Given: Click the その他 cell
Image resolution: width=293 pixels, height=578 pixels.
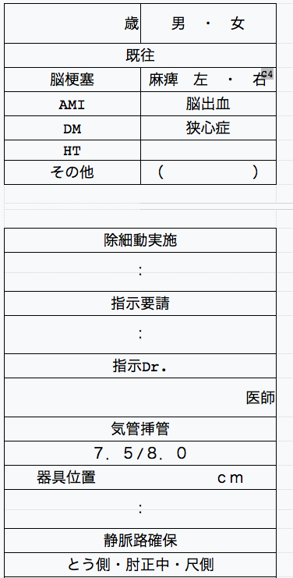Looking at the screenshot, I should pos(72,172).
